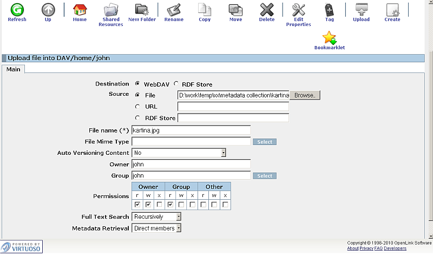Open the Home folder icon
The image size is (433, 256).
pyautogui.click(x=80, y=10)
